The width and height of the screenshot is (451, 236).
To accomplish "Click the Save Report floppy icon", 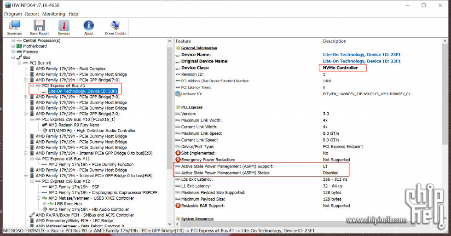I will (40, 28).
